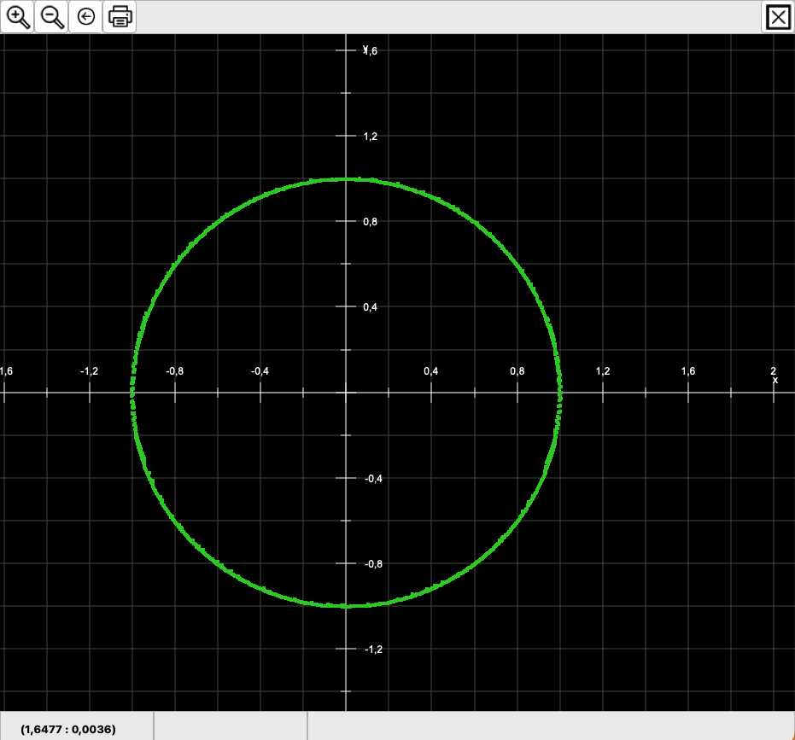
Task: Print the graph using the printer icon
Action: tap(120, 17)
